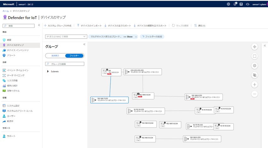
Task: Zoom in with the plus button
Action: [254, 85]
